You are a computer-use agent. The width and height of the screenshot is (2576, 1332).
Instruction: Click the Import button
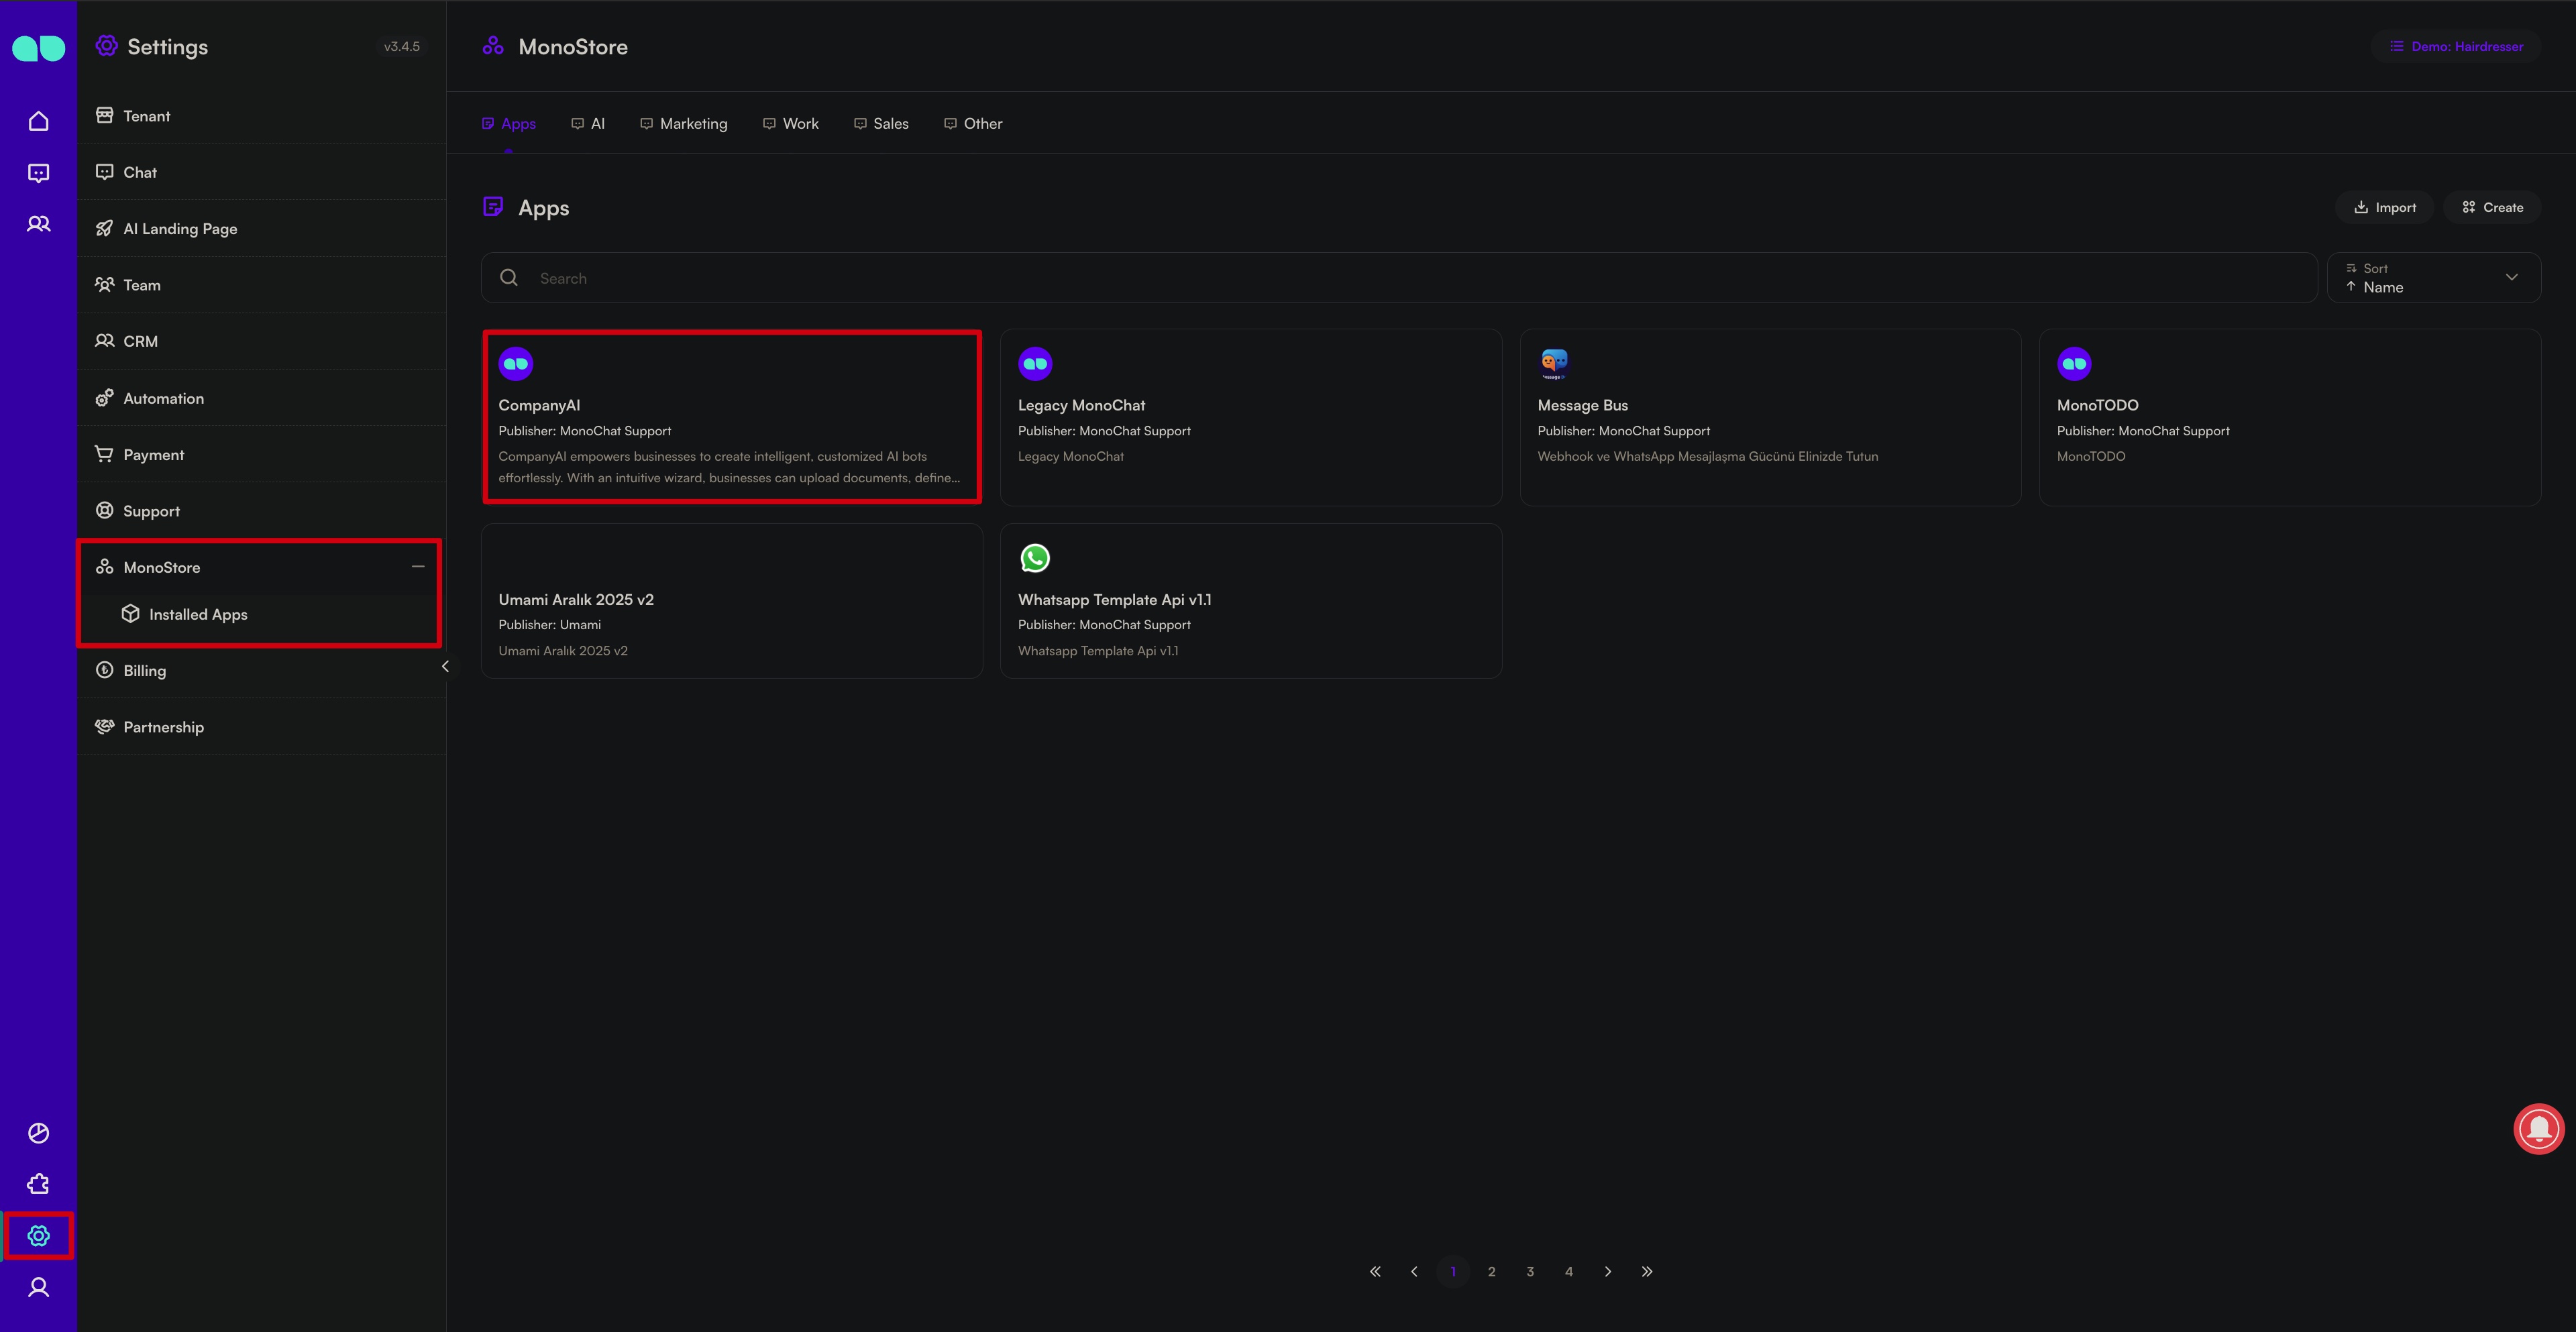tap(2384, 207)
